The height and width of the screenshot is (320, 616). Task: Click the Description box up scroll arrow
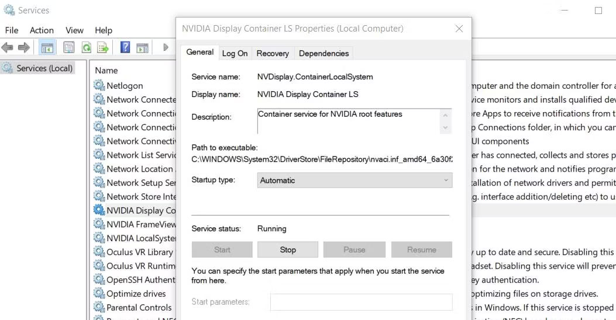pyautogui.click(x=445, y=115)
